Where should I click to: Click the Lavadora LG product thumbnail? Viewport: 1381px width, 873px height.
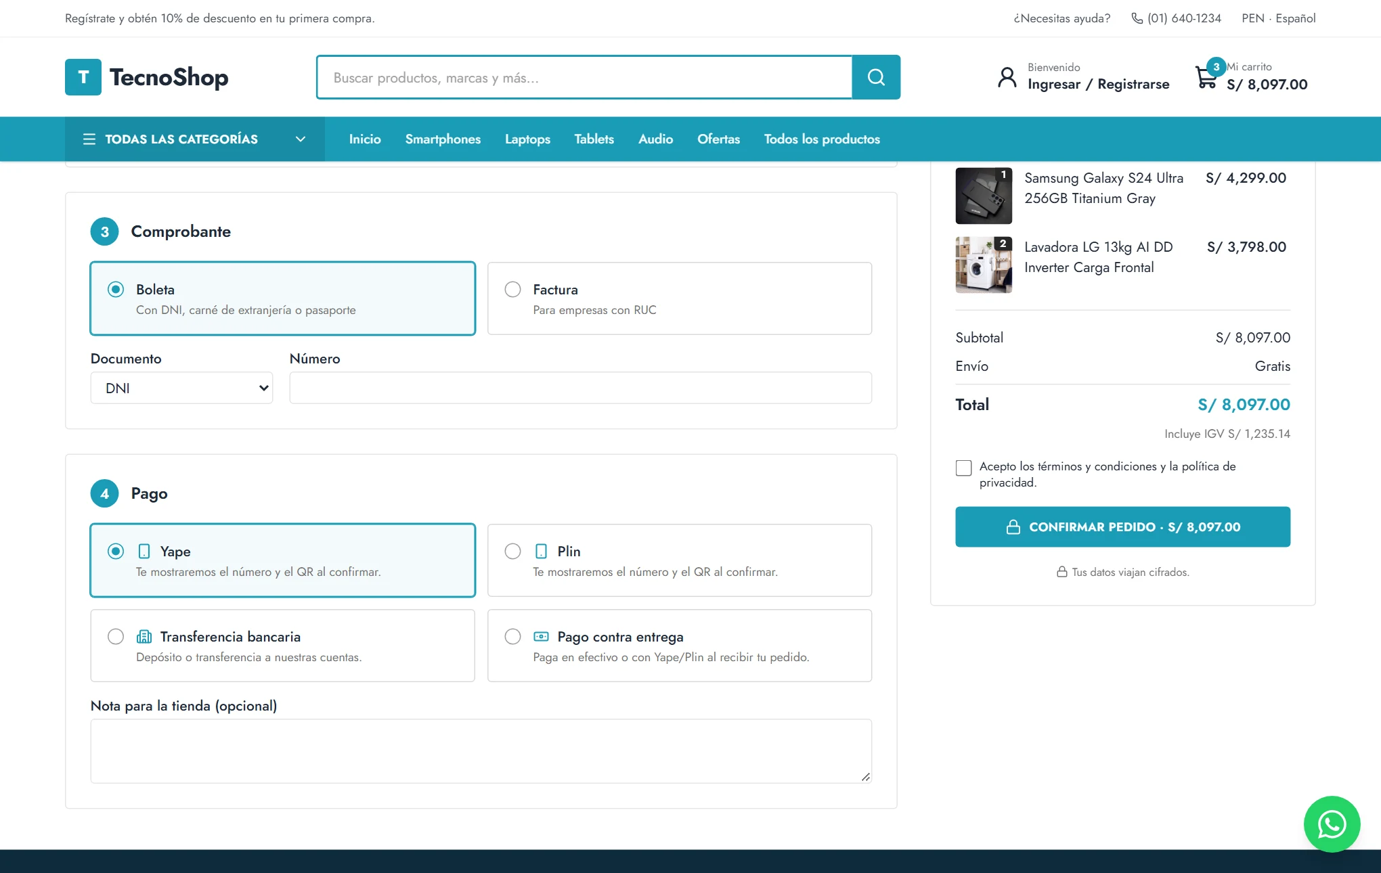pyautogui.click(x=983, y=265)
